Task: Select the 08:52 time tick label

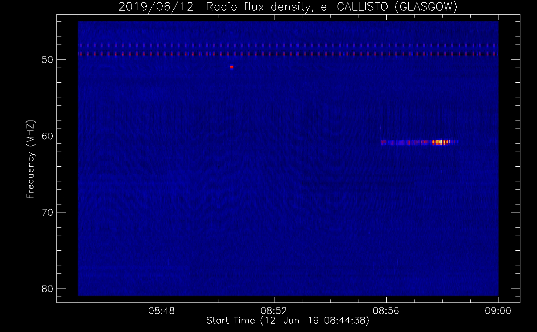Action: [274, 311]
